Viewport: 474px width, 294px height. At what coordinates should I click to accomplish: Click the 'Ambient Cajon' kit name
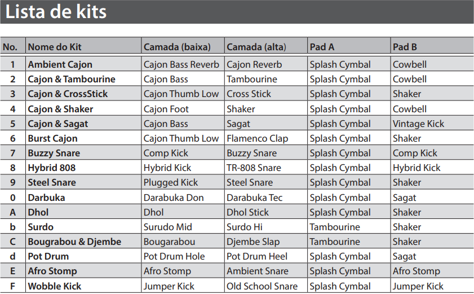point(60,64)
